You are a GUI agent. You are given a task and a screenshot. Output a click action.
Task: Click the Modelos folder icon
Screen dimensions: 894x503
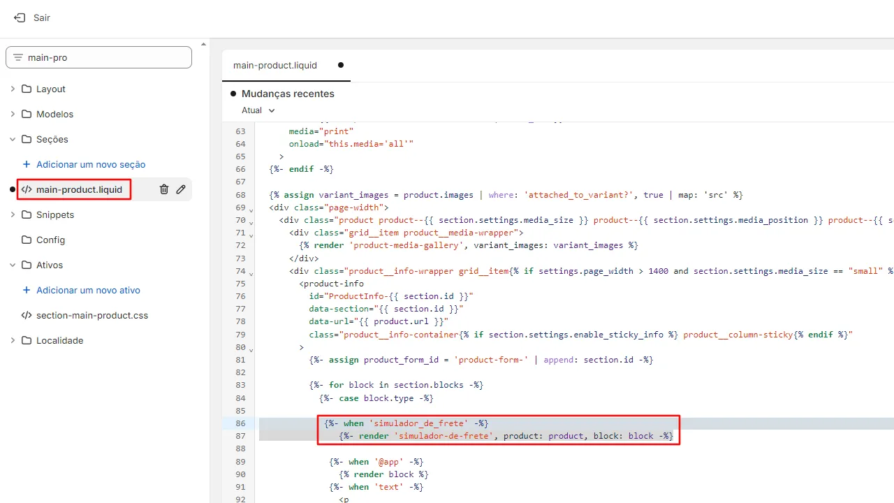(27, 114)
